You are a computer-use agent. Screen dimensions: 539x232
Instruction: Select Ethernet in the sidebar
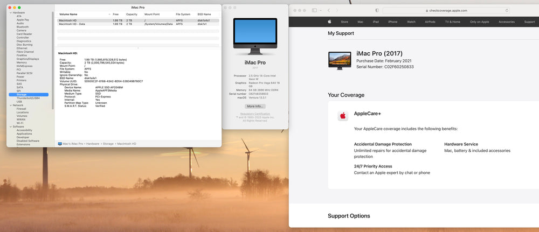coord(22,48)
